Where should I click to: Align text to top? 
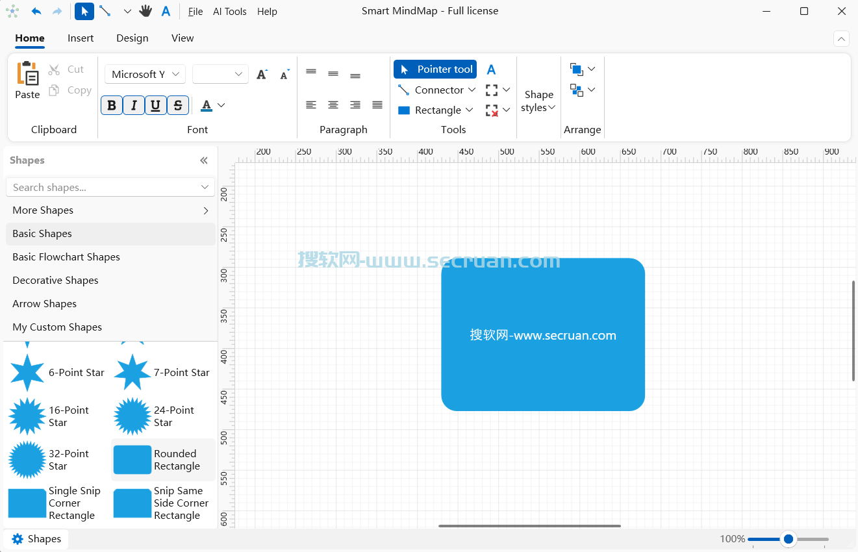[311, 72]
